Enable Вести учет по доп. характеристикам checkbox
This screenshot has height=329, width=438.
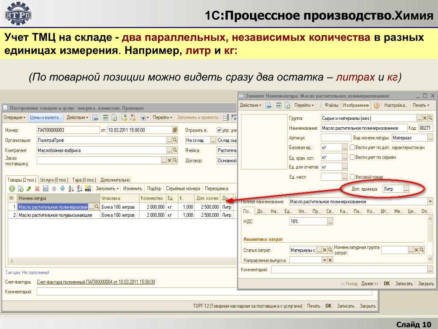(352, 147)
